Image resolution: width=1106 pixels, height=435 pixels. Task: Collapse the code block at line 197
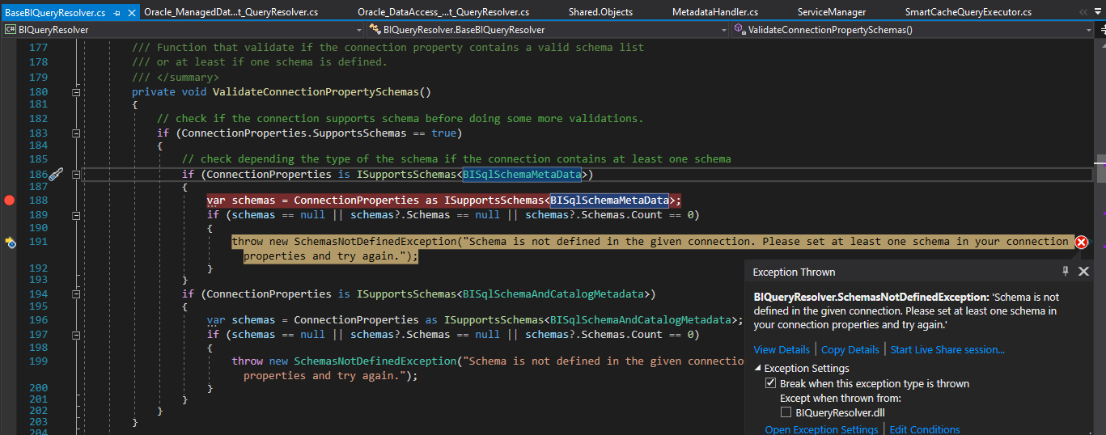tap(76, 335)
